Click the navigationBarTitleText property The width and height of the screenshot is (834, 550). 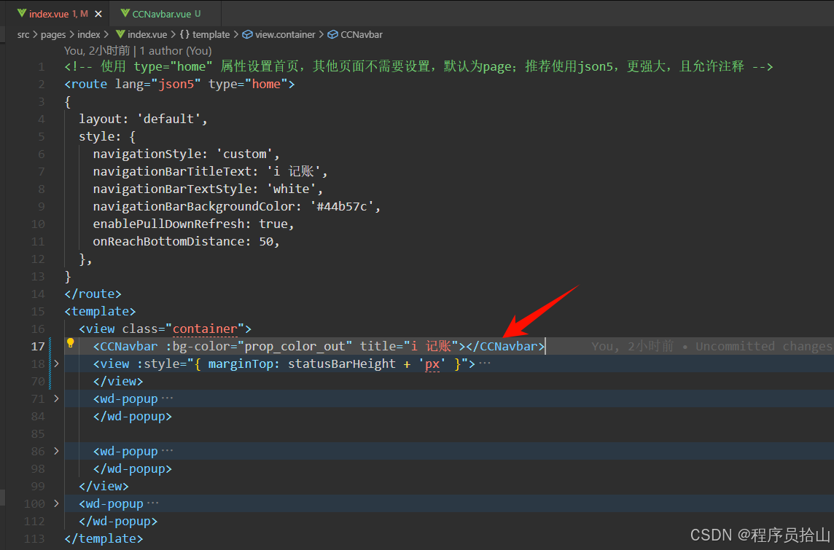(x=172, y=172)
